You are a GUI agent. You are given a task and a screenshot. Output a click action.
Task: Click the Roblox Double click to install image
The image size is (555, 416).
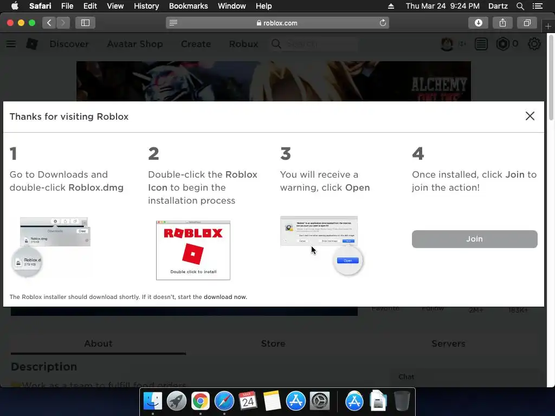coord(193,250)
